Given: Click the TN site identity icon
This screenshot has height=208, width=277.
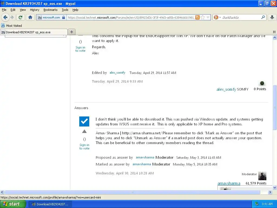Looking at the screenshot, I should coord(40,17).
